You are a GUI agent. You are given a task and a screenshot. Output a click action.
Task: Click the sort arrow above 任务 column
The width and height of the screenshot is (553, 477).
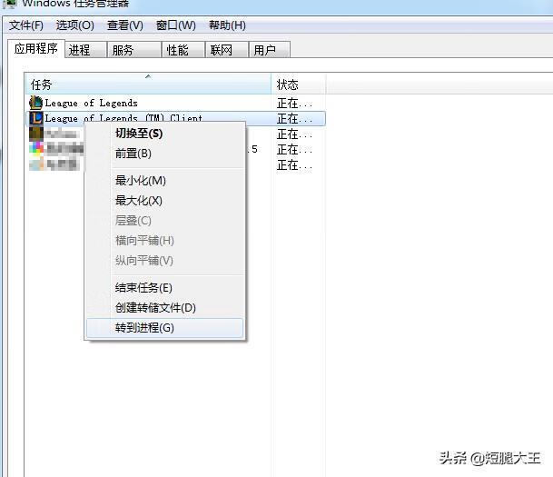[148, 76]
